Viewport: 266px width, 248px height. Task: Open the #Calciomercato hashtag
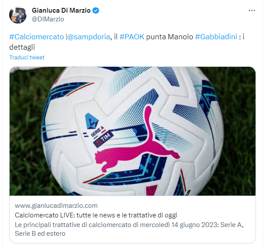point(37,37)
